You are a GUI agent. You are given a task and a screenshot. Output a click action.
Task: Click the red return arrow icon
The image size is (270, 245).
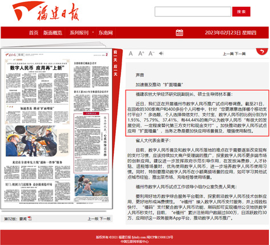[262, 51]
